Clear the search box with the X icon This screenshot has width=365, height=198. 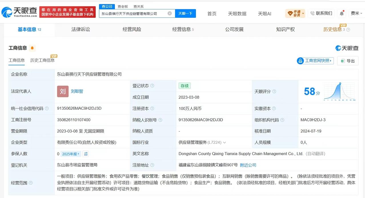(x=170, y=13)
